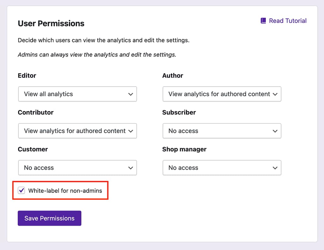Screen dimensions: 324x250
Task: Click the Shop manager role label
Action: [184, 149]
